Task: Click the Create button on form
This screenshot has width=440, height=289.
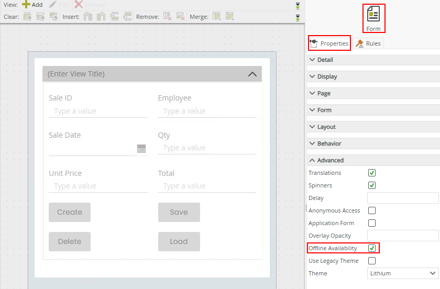Action: tap(70, 212)
